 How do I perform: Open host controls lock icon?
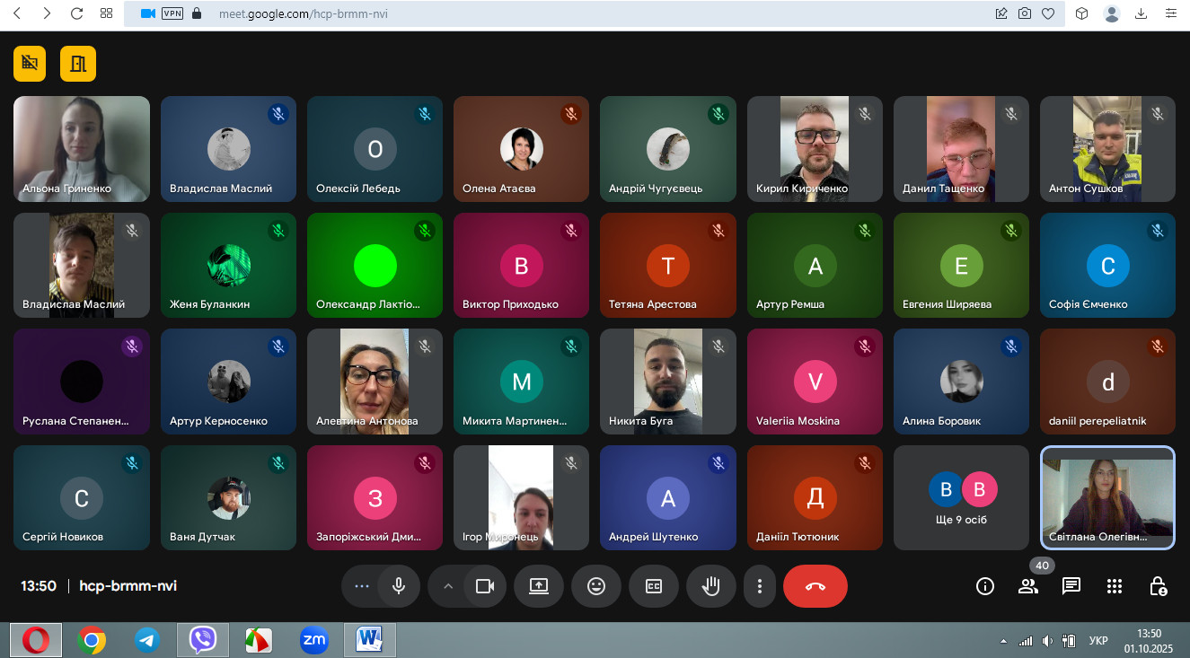pos(1158,586)
